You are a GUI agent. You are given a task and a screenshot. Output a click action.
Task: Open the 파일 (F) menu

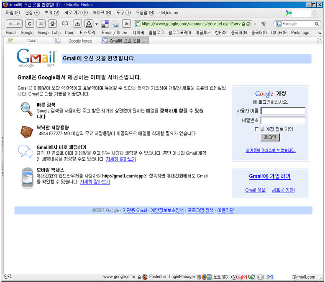[13, 13]
